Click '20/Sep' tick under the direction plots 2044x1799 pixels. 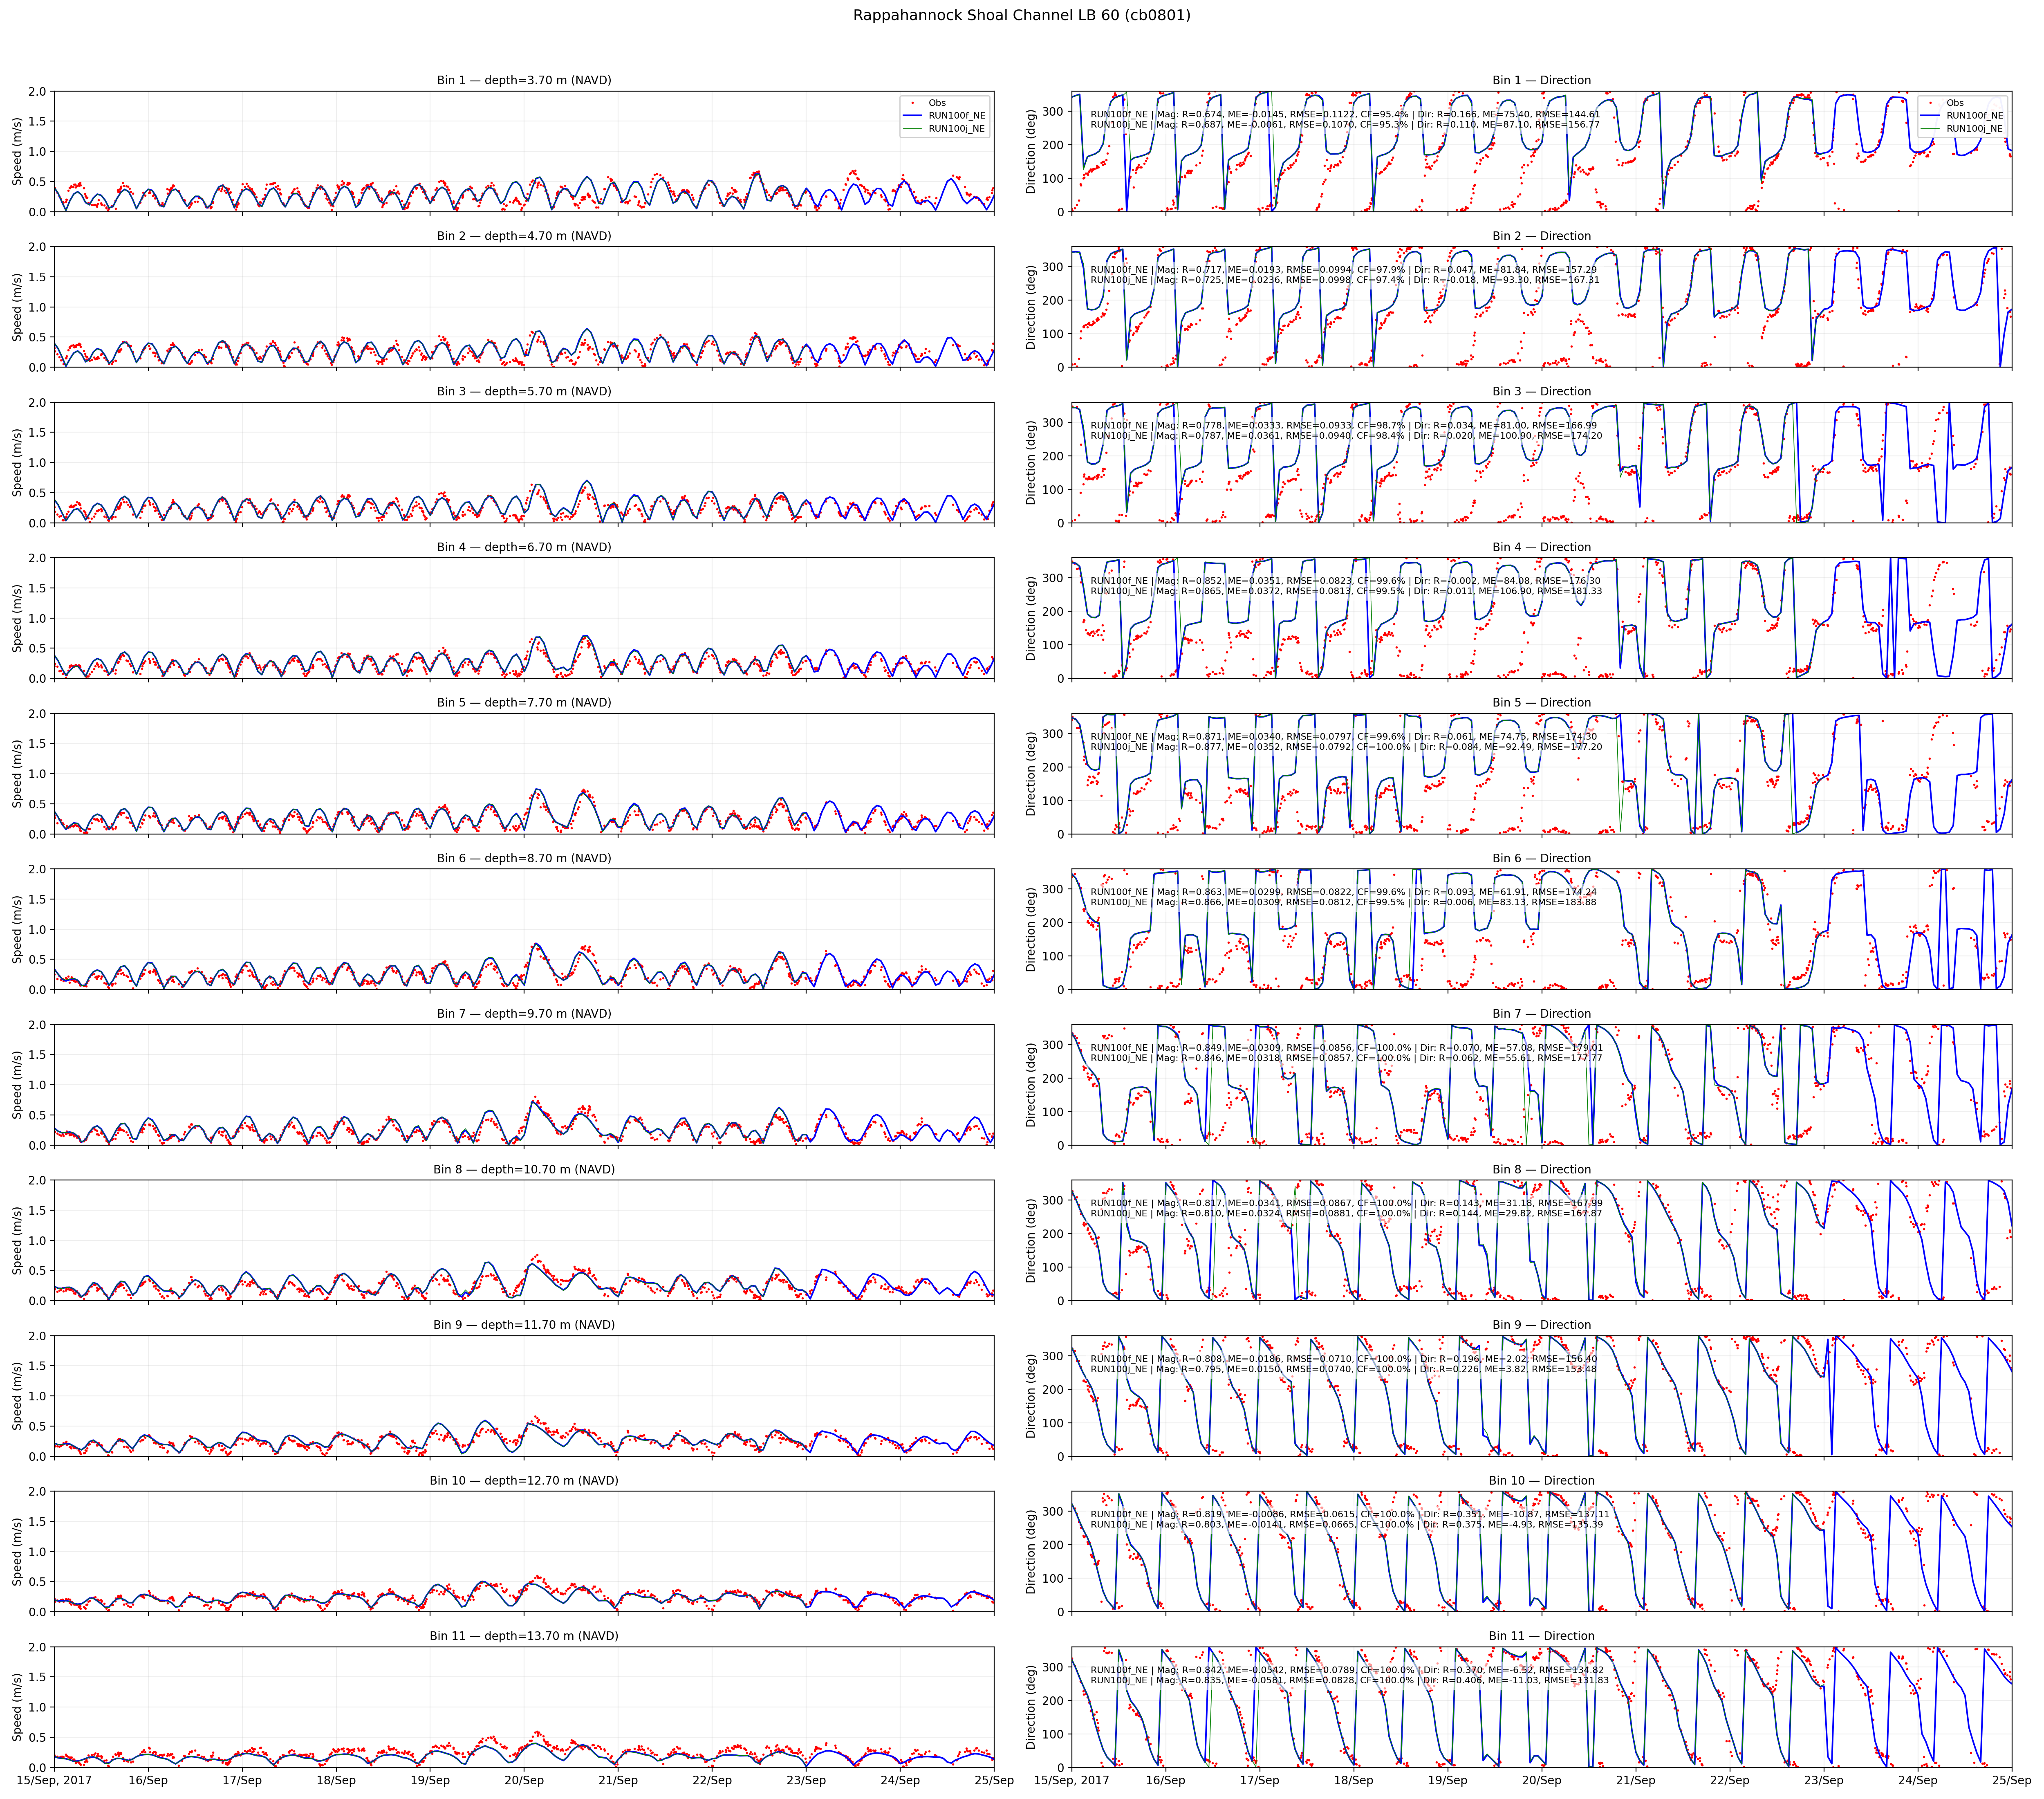click(x=1542, y=1780)
